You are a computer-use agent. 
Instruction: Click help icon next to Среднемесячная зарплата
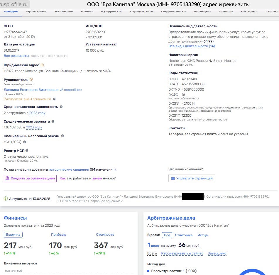coord(53,121)
